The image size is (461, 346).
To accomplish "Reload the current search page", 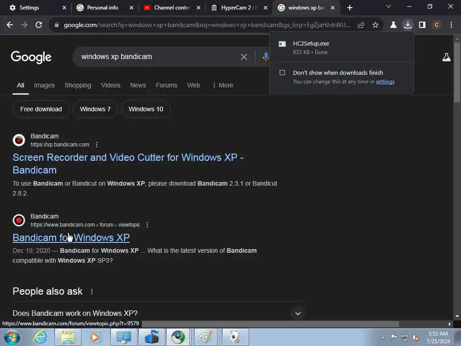I will pos(39,25).
